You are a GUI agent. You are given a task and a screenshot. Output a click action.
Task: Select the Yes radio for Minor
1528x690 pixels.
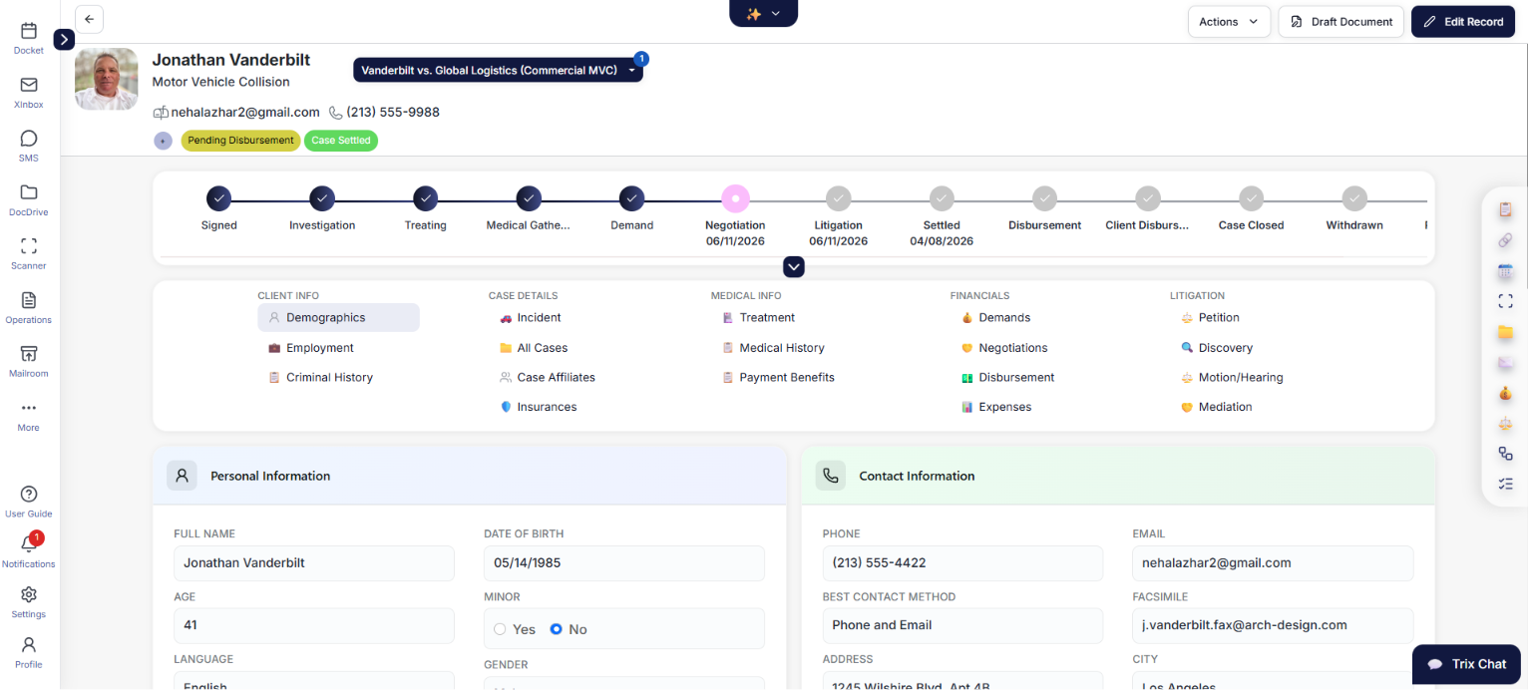click(x=500, y=629)
